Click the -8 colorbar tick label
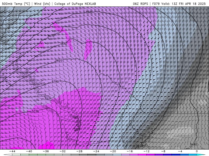The width and height of the screenshot is (209, 156). click(x=164, y=151)
